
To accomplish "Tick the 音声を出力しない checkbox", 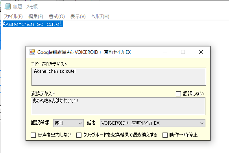I will tap(33, 135).
